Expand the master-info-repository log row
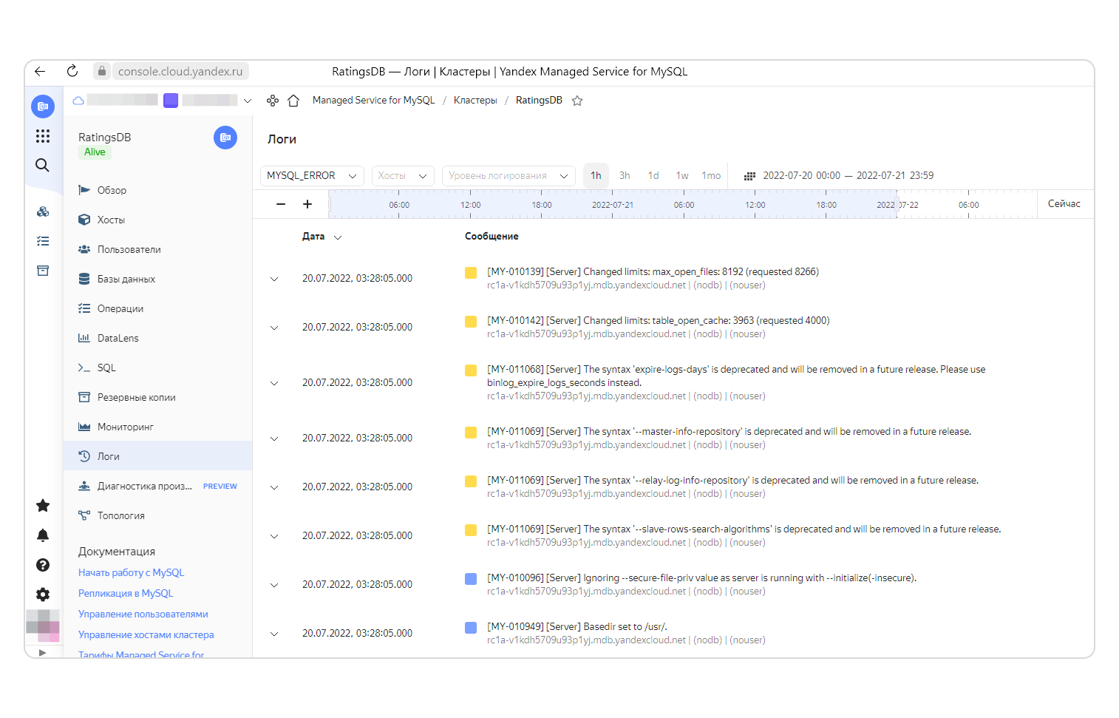 274,438
